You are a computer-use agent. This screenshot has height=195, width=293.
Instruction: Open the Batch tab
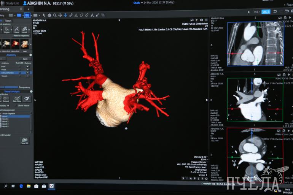(8, 21)
